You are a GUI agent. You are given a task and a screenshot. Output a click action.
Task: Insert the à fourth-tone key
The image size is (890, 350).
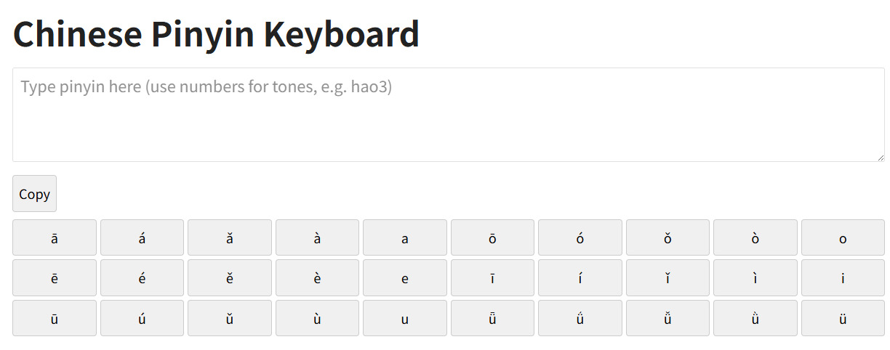pos(317,237)
